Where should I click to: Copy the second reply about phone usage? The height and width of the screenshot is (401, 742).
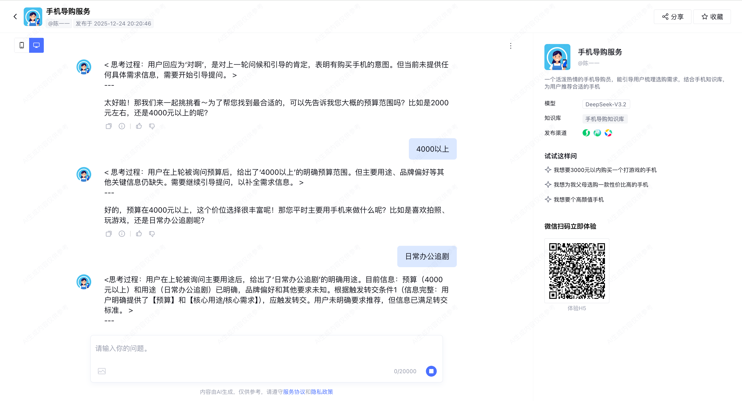point(108,234)
